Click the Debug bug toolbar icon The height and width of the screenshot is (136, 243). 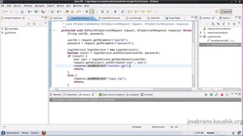point(29,12)
